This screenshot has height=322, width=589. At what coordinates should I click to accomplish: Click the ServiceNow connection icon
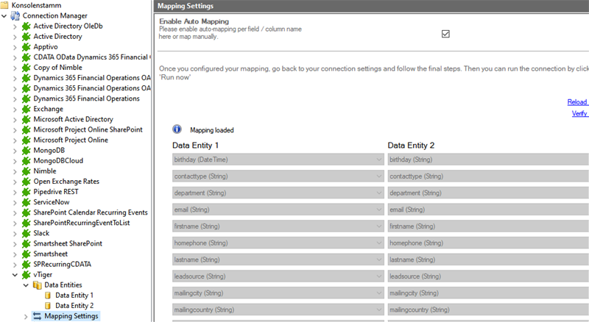pyautogui.click(x=26, y=201)
